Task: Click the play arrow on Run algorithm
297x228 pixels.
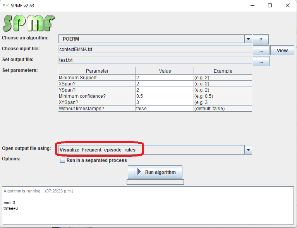Action: point(139,172)
